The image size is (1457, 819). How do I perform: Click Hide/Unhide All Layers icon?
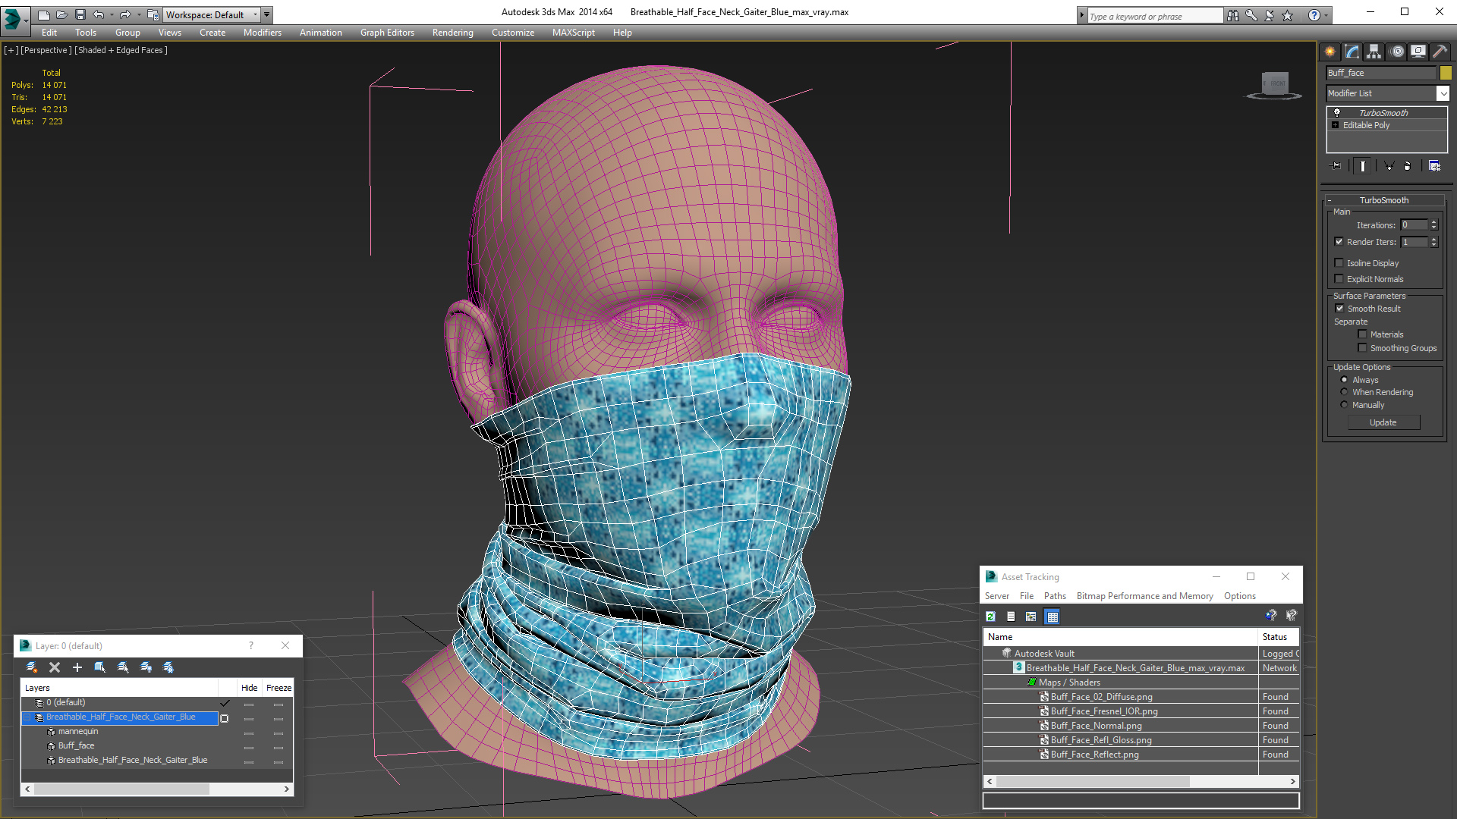coord(146,667)
